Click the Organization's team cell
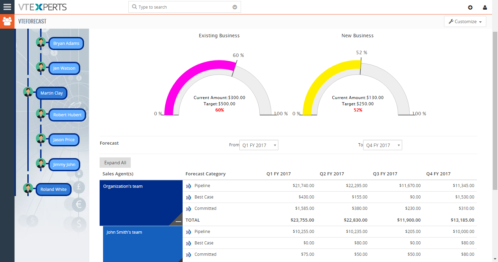This screenshot has width=498, height=262. pyautogui.click(x=141, y=203)
